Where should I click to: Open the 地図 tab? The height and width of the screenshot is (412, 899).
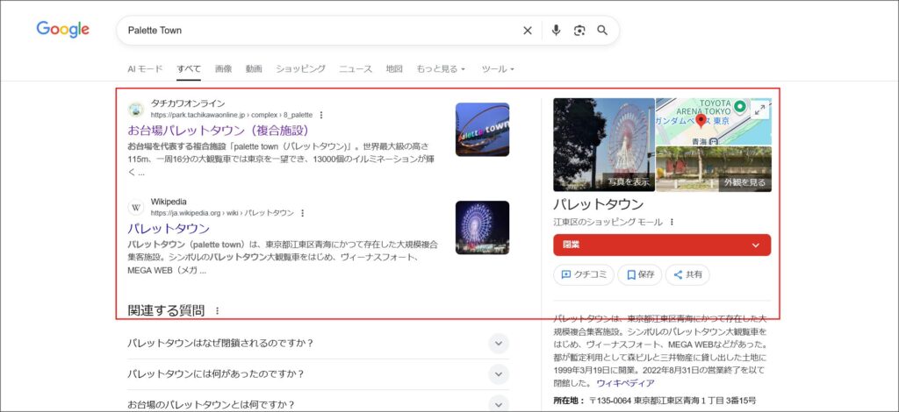pyautogui.click(x=394, y=68)
